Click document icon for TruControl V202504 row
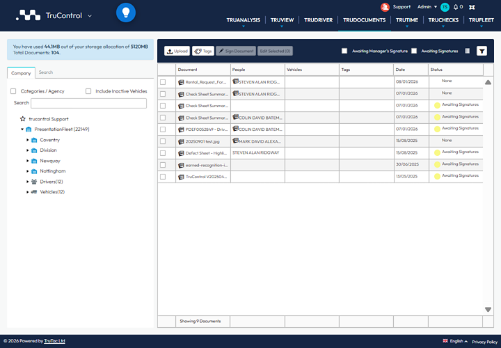Screen dimensions: 501x348 pyautogui.click(x=181, y=177)
